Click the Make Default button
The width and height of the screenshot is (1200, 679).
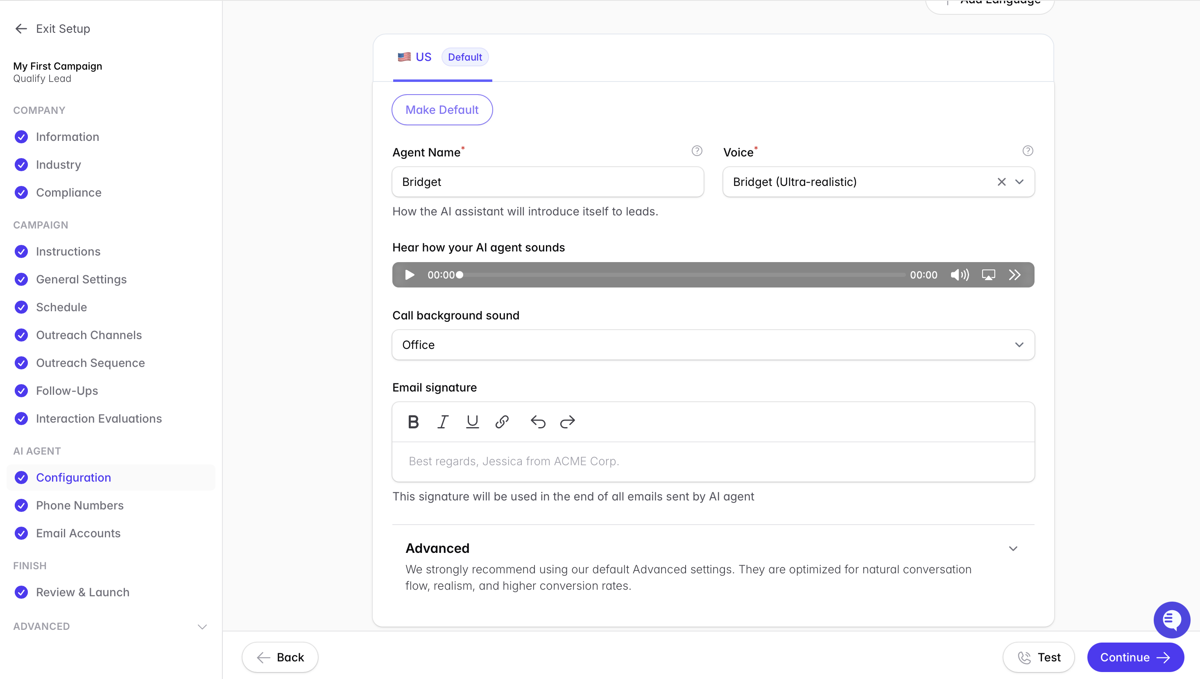click(x=442, y=110)
